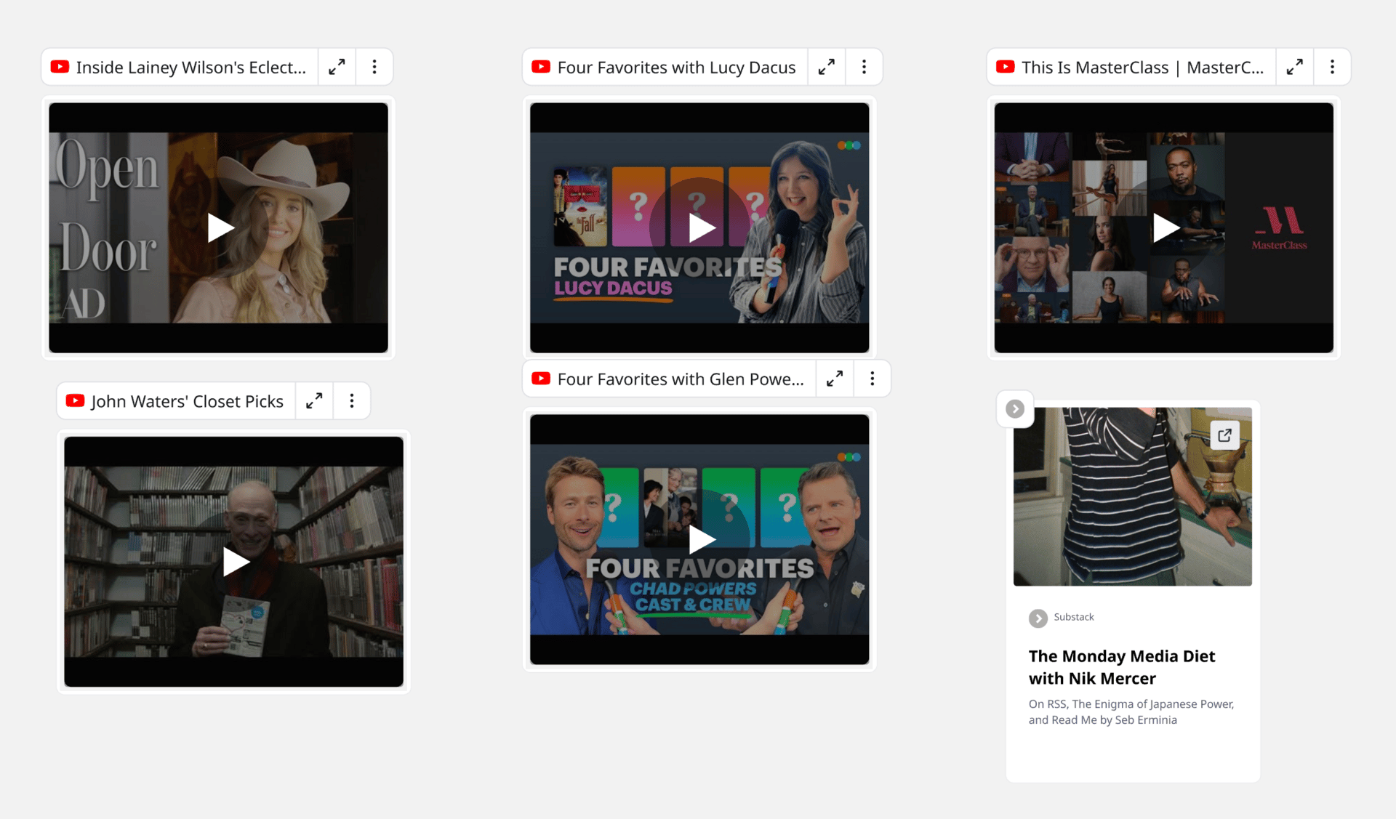This screenshot has width=1396, height=819.
Task: Open more options for John Waters video
Action: tap(352, 401)
